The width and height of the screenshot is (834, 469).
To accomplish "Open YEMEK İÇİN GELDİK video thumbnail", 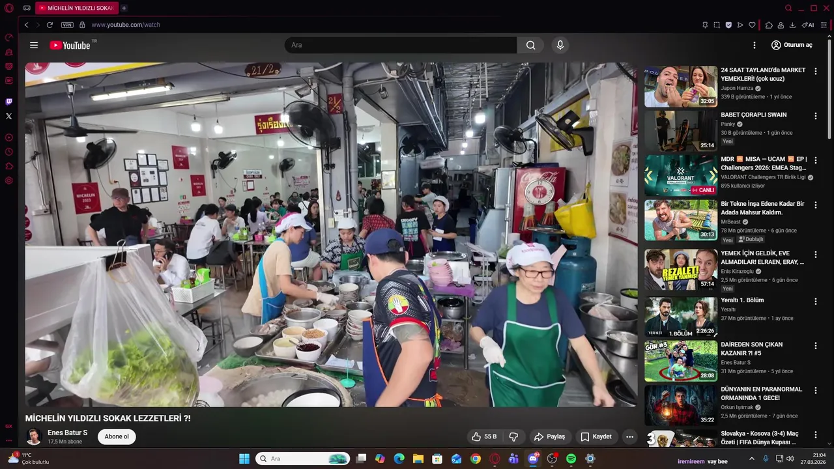I will [x=681, y=270].
